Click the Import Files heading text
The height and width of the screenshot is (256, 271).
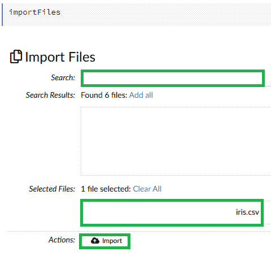[60, 57]
